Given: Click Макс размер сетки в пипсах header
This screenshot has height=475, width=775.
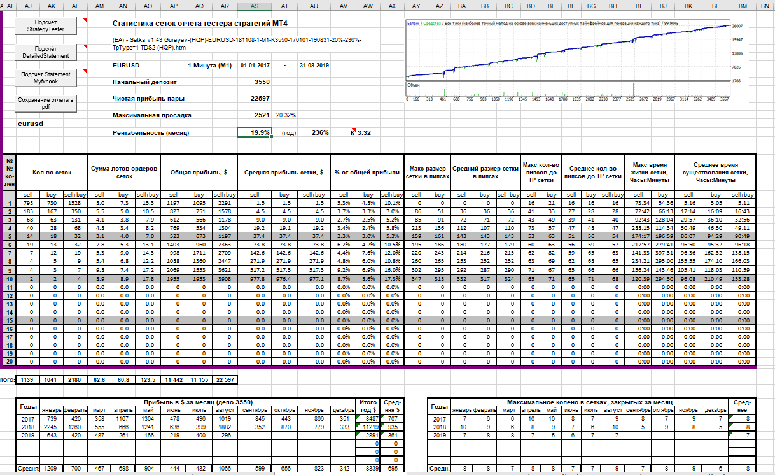Looking at the screenshot, I should [427, 172].
